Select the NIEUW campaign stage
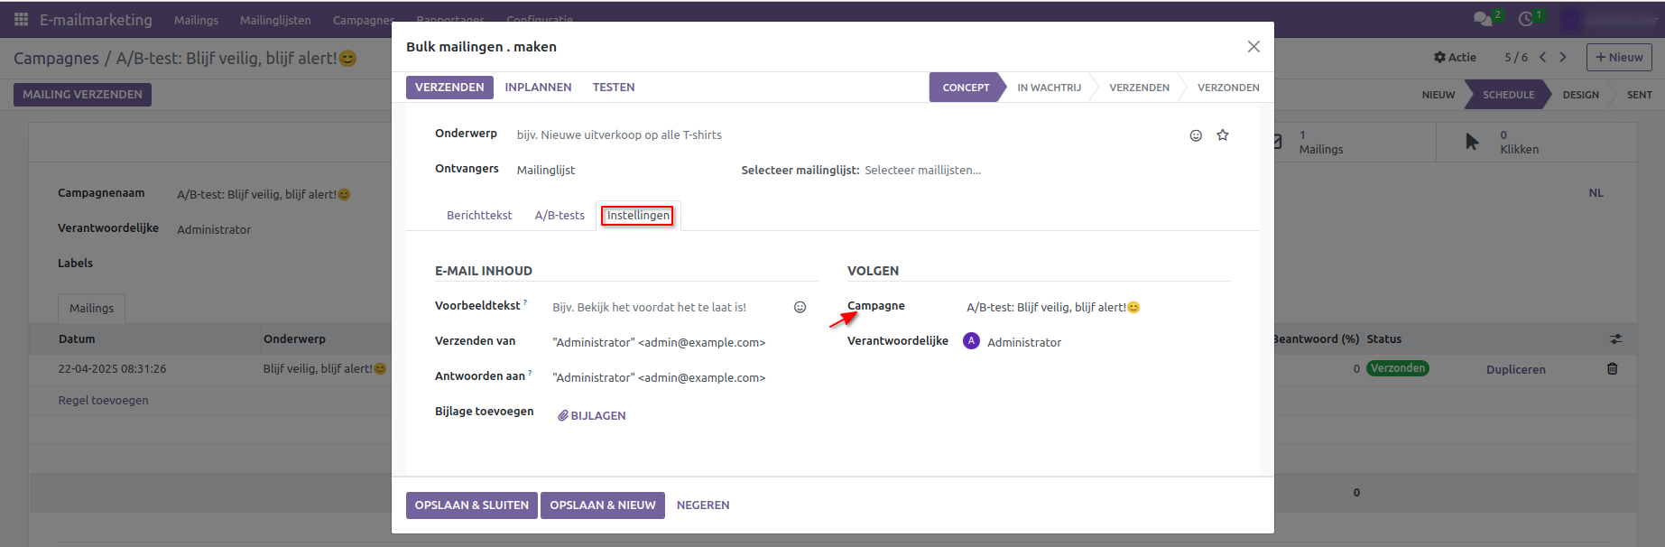 pos(1438,95)
